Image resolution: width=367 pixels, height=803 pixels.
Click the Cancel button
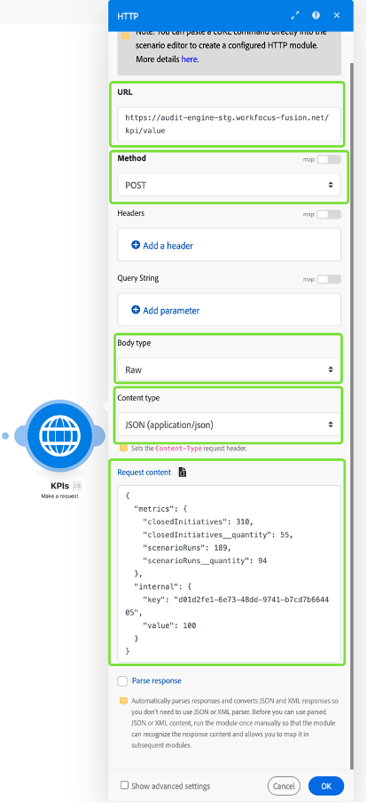coord(284,785)
